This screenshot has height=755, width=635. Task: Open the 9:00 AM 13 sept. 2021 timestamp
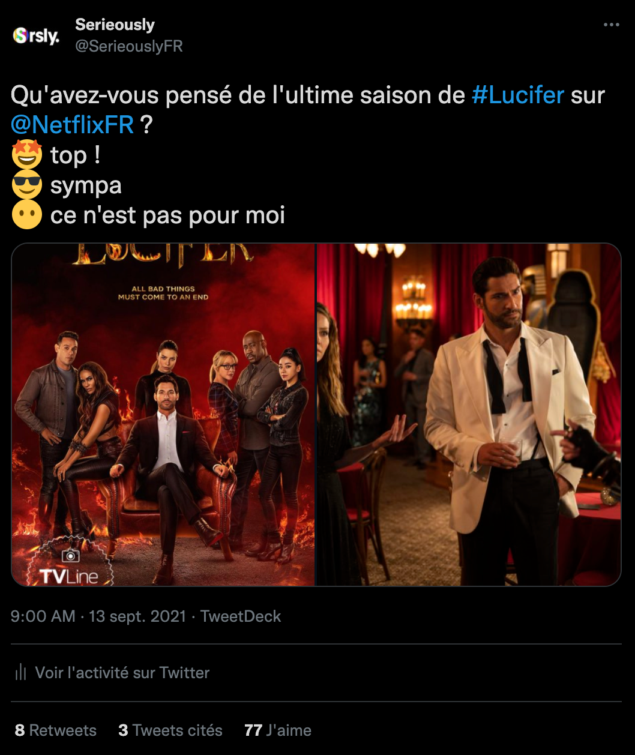tap(98, 616)
